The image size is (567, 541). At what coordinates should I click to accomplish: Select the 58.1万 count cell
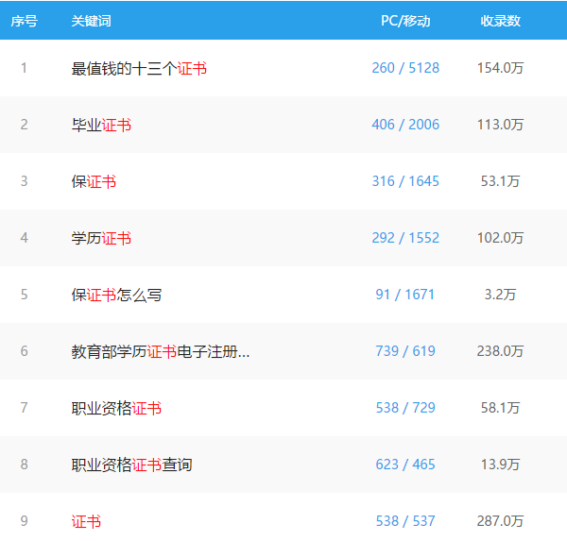(x=501, y=408)
